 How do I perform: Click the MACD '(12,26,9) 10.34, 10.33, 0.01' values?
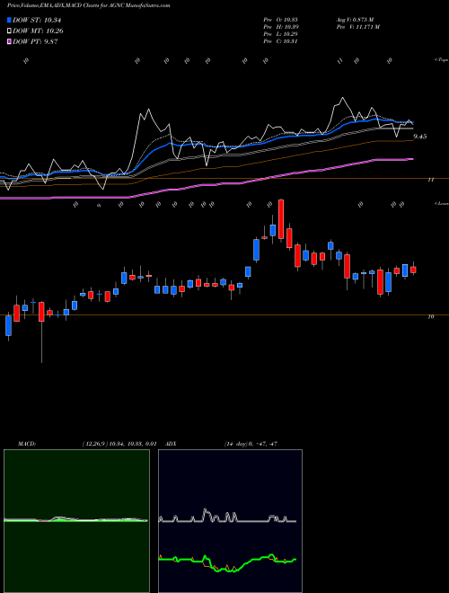click(119, 444)
